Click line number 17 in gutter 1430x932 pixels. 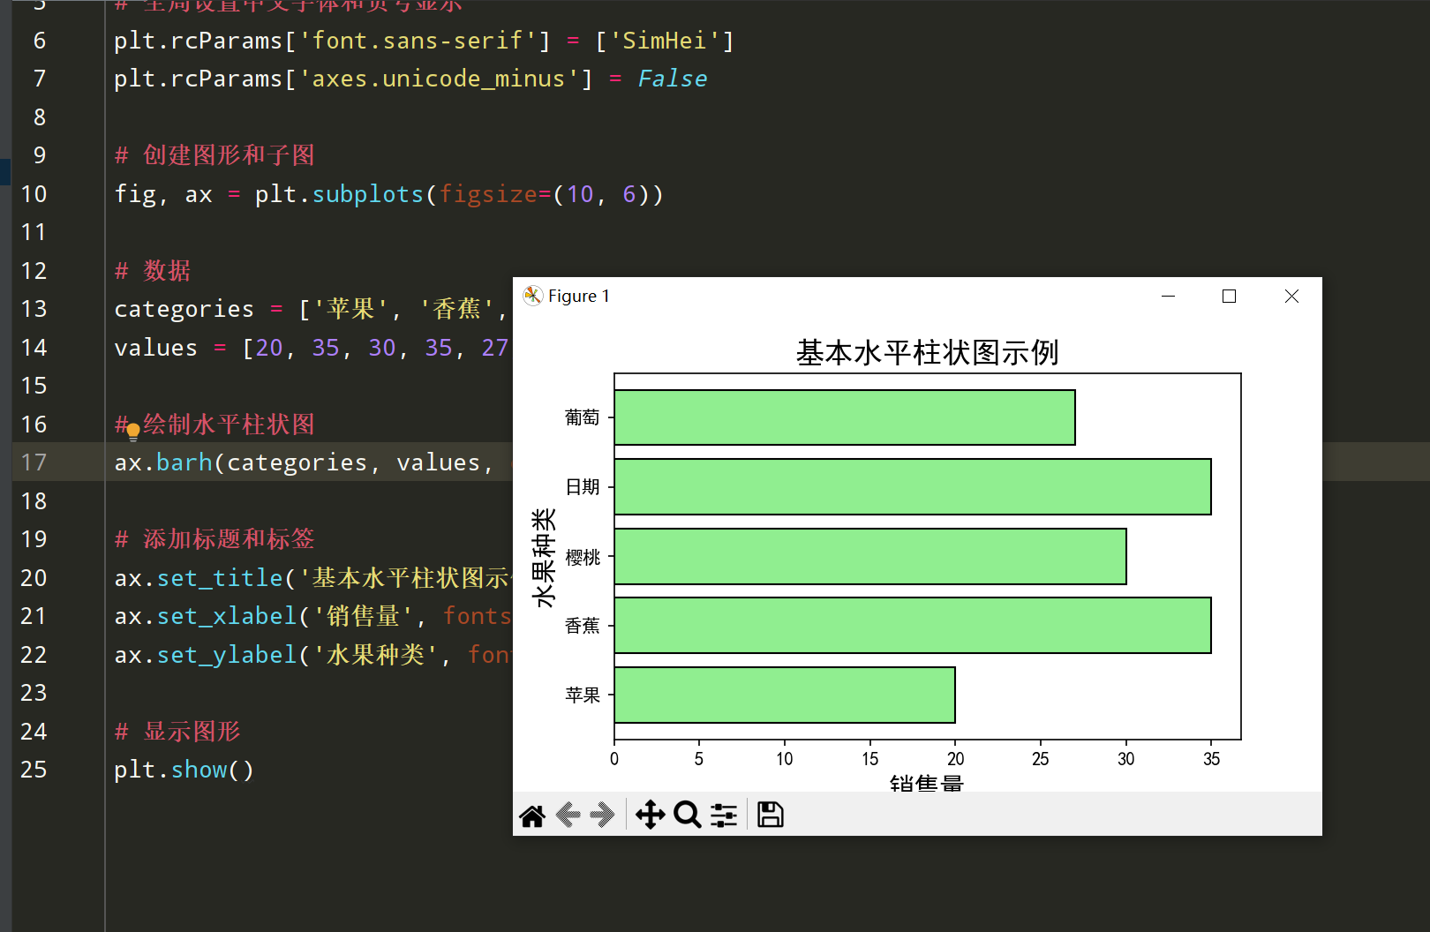[x=34, y=462]
